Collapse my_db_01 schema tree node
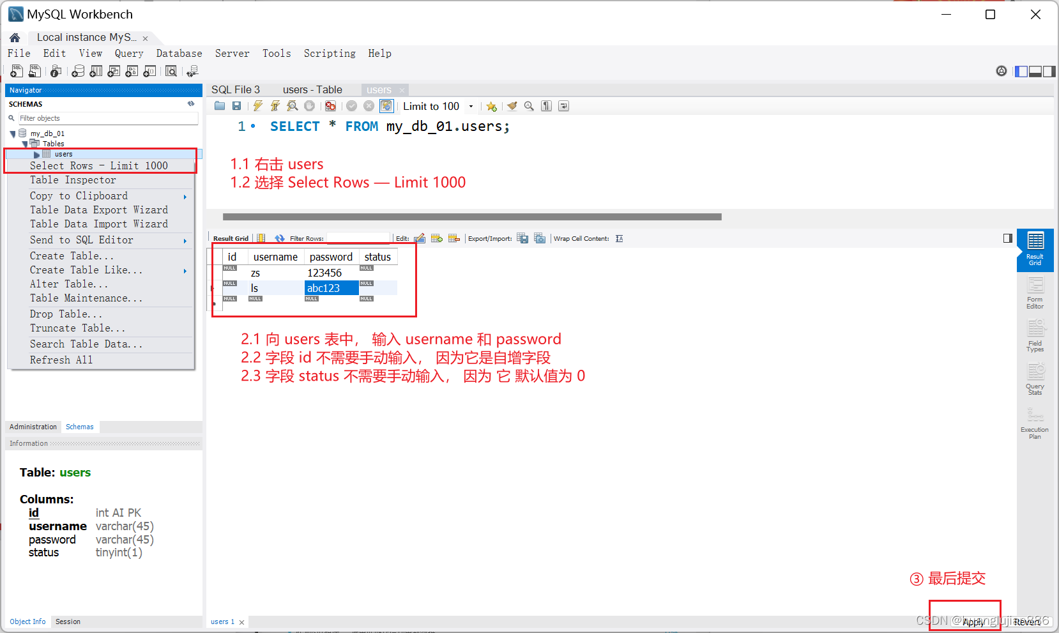 [13, 134]
